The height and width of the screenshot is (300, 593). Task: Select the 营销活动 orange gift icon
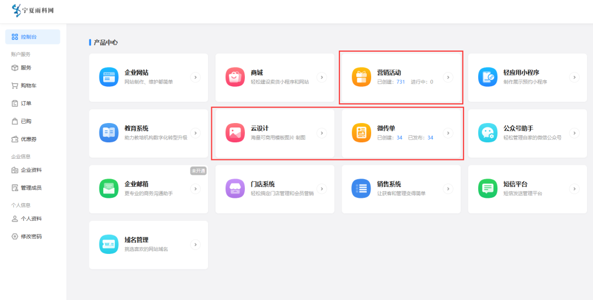tap(361, 77)
